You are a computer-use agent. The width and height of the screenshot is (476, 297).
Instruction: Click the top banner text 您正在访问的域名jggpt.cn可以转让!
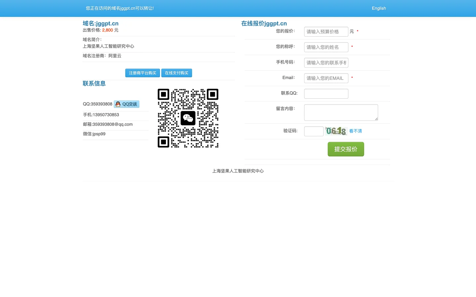coord(120,8)
